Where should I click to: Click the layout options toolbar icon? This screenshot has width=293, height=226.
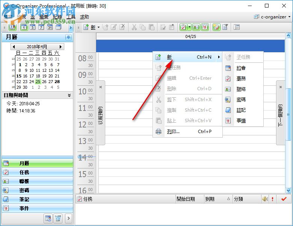click(x=237, y=27)
